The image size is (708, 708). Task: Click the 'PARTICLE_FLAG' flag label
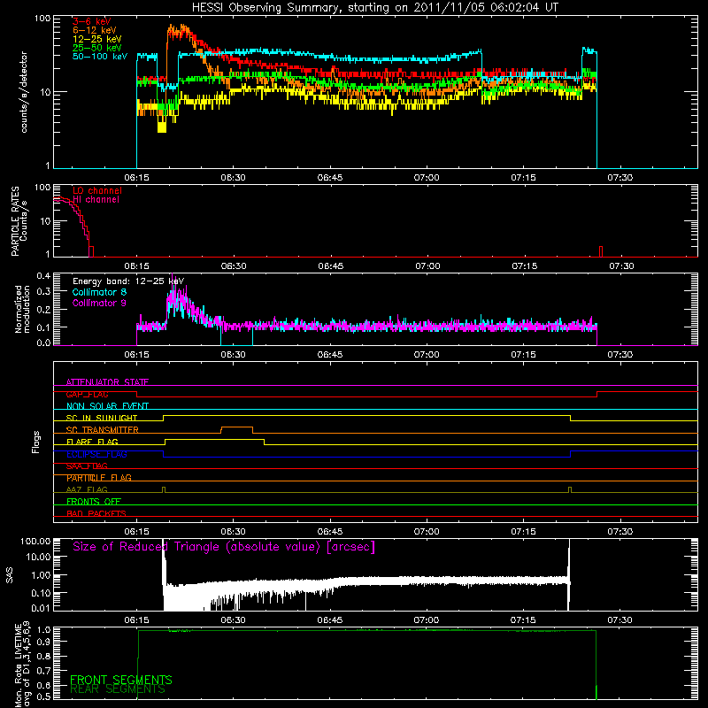(x=99, y=478)
